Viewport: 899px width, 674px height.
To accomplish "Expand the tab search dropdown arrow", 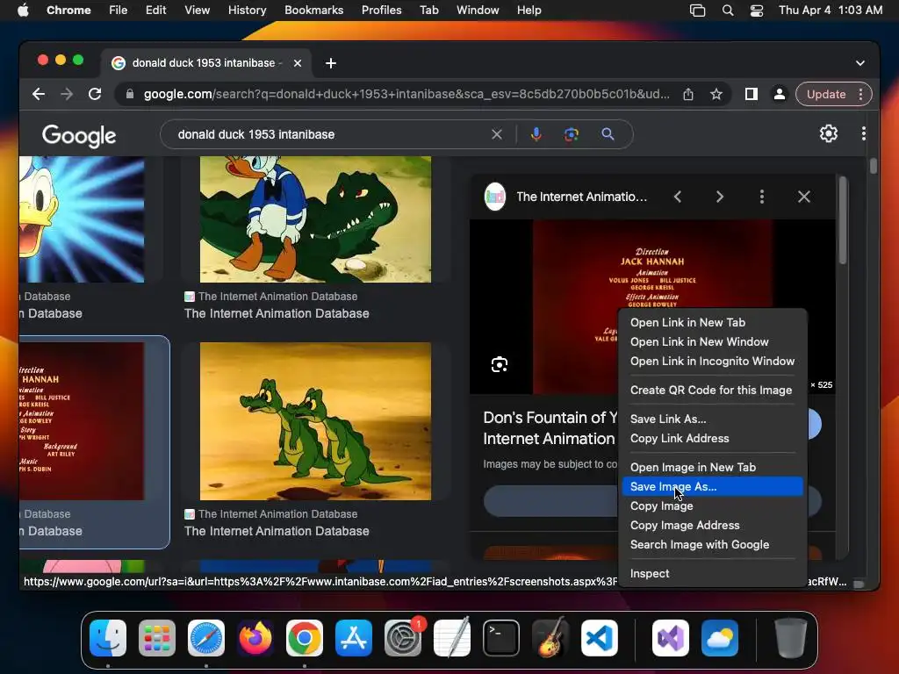I will (860, 63).
